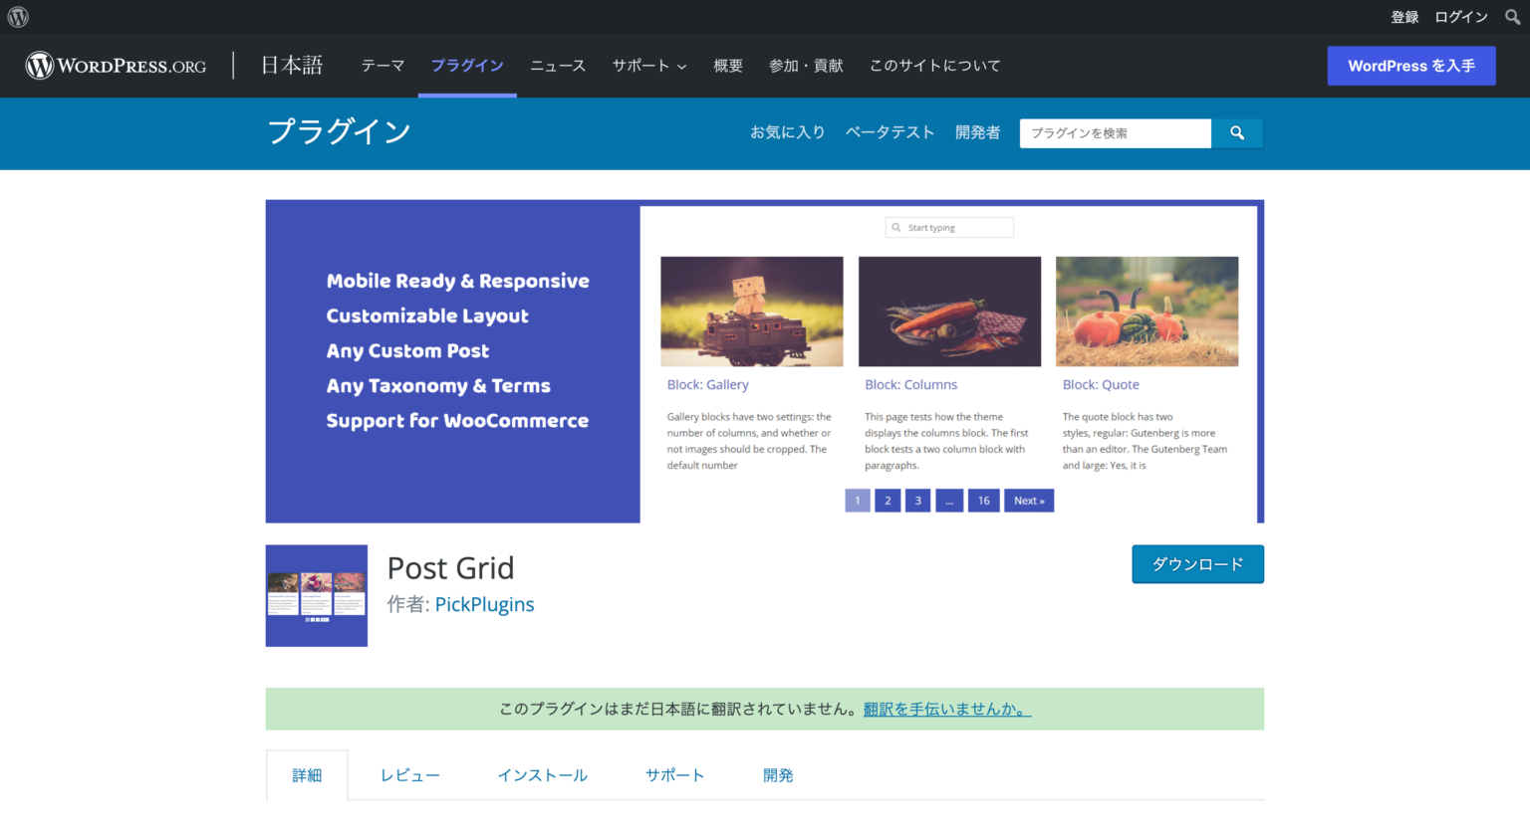Click the WordPress を入手 button
The width and height of the screenshot is (1530, 838).
1410,65
